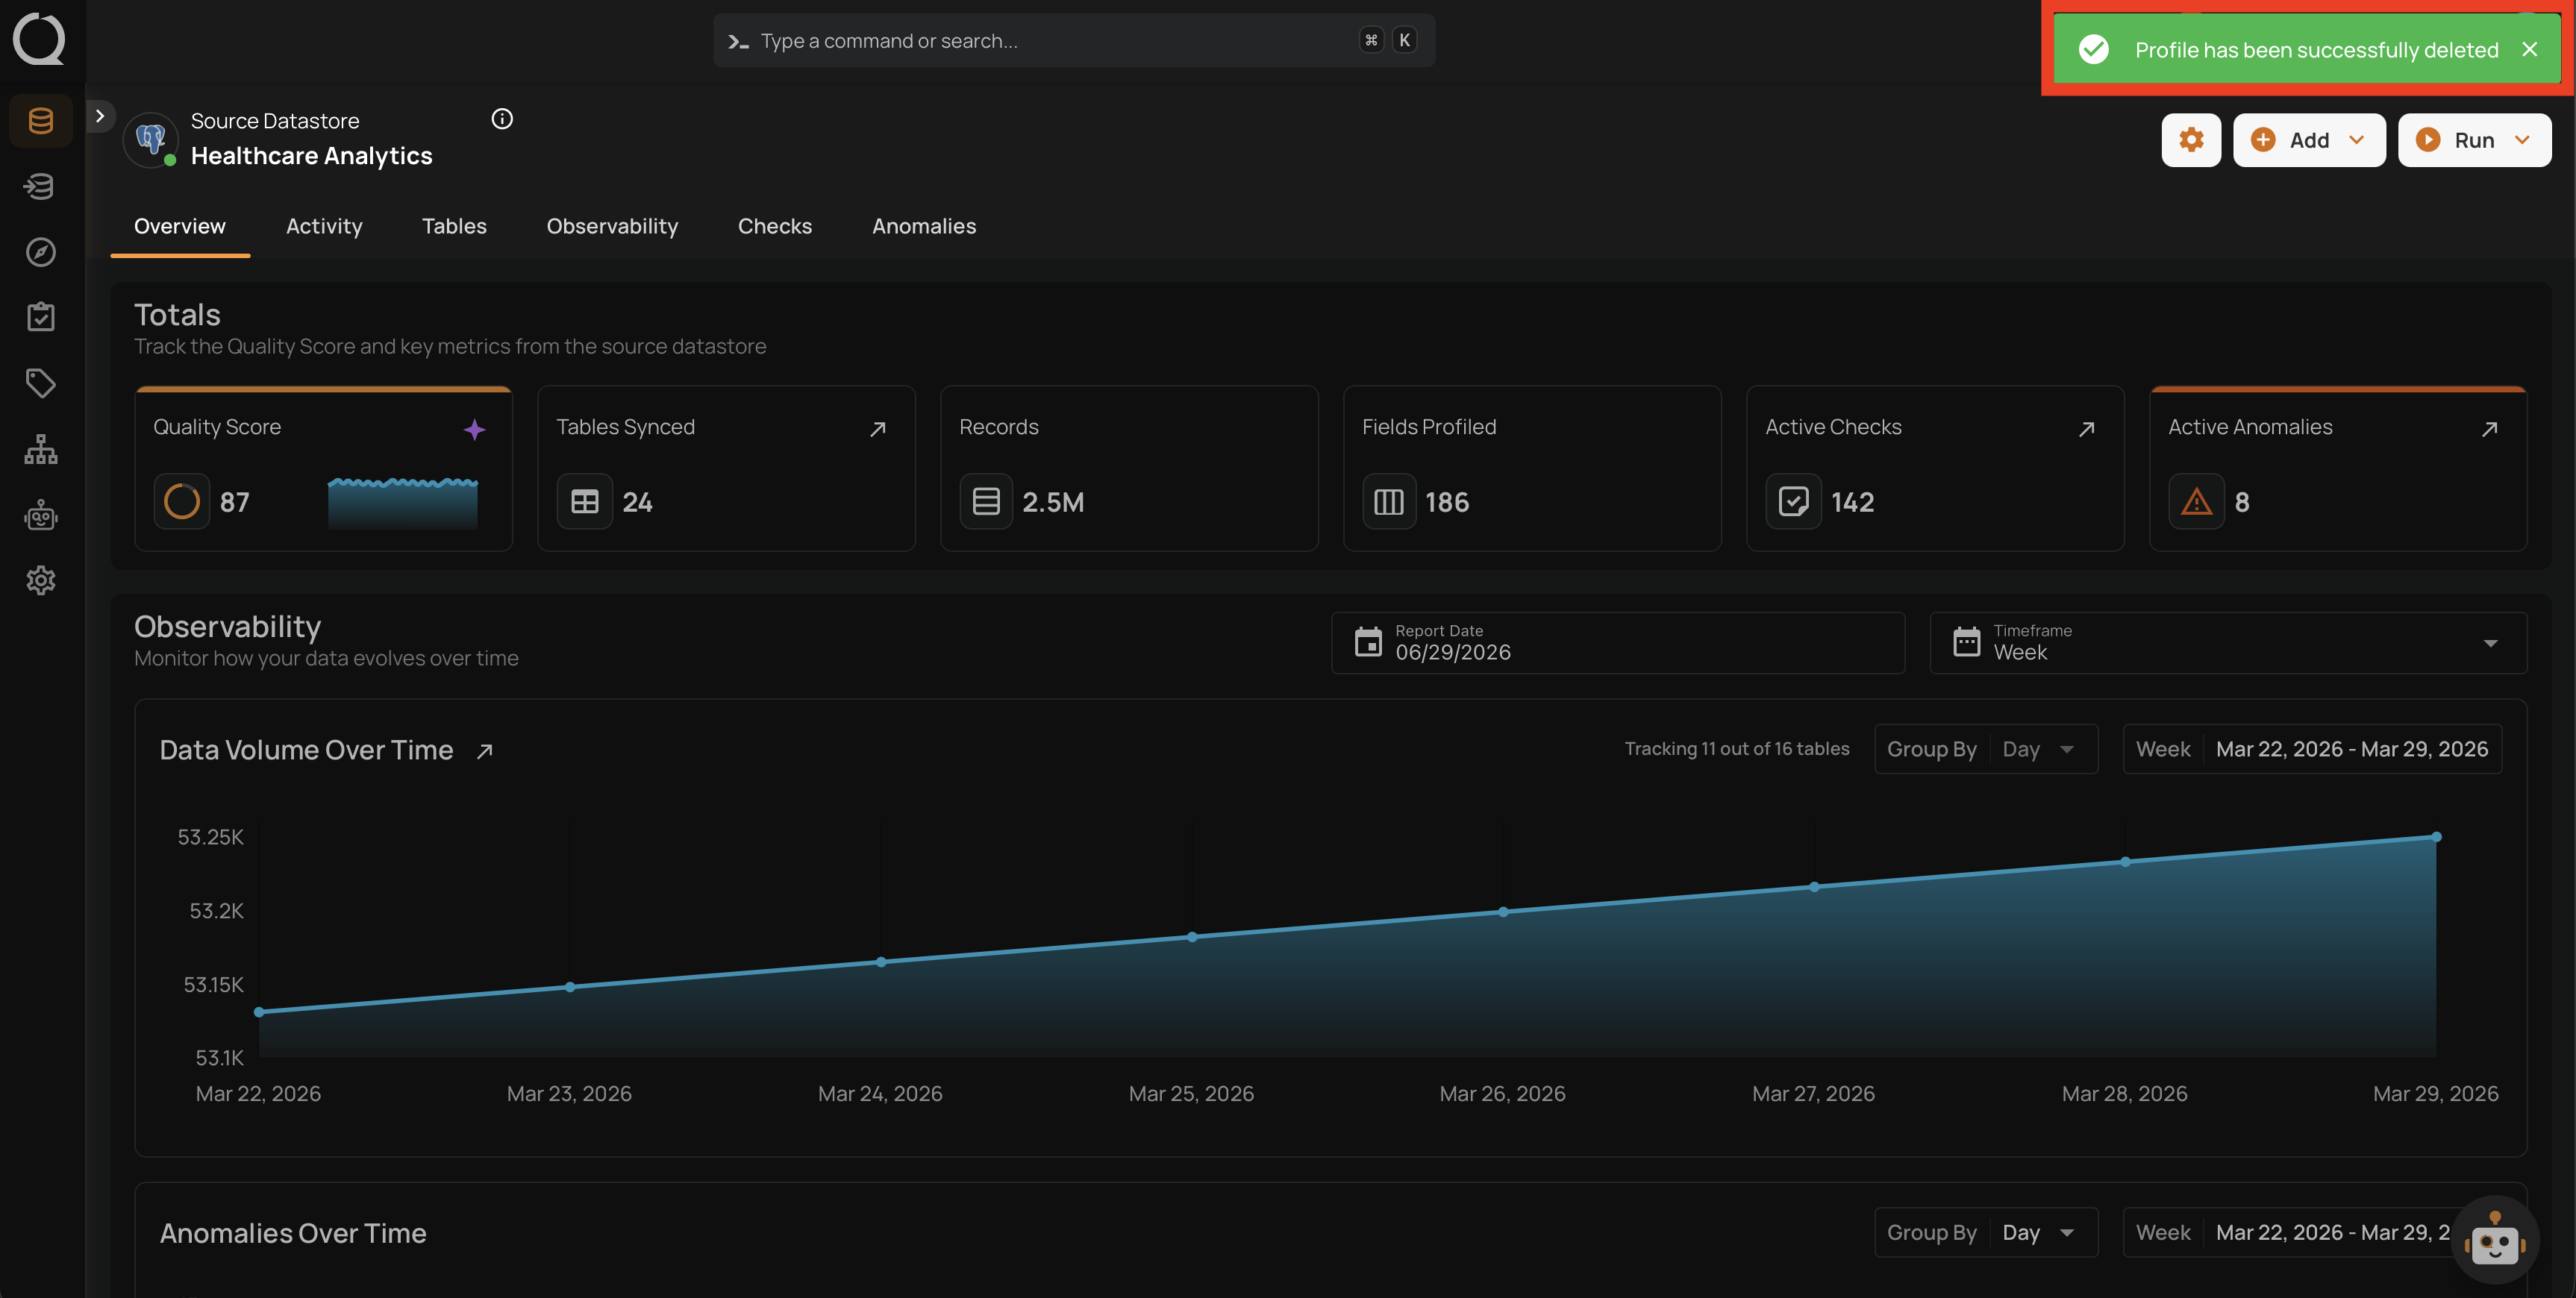
Task: Switch to the Anomalies tab
Action: (924, 226)
